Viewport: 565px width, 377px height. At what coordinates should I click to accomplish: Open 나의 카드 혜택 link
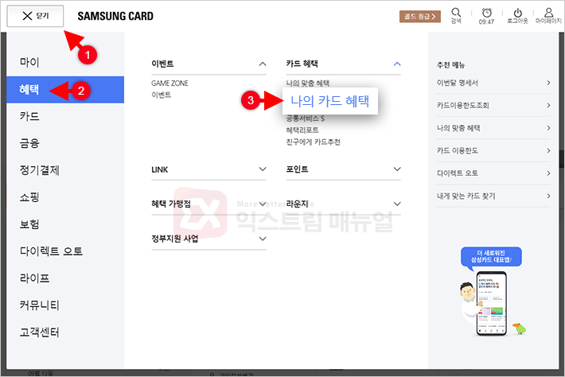point(329,101)
